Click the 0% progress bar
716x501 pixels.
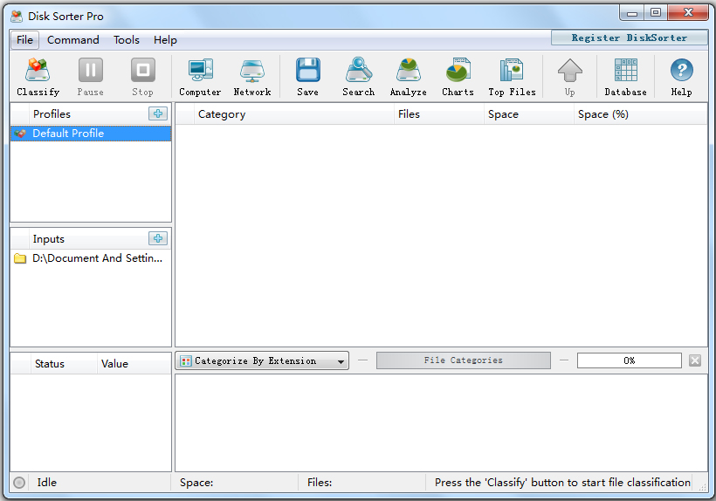(x=629, y=360)
